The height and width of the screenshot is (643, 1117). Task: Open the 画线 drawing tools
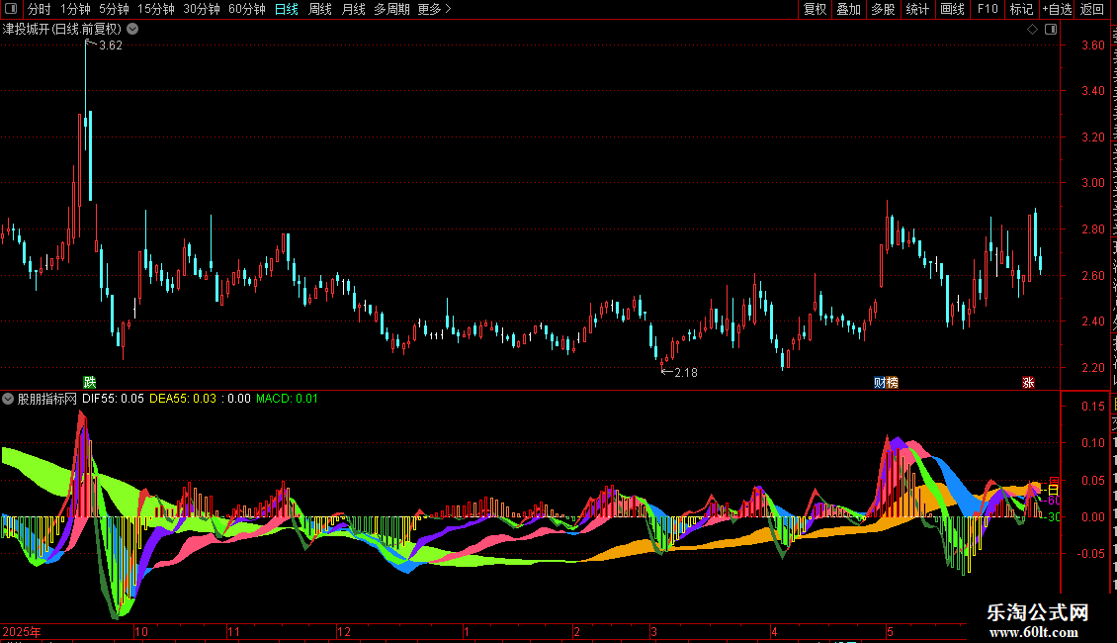pos(953,9)
